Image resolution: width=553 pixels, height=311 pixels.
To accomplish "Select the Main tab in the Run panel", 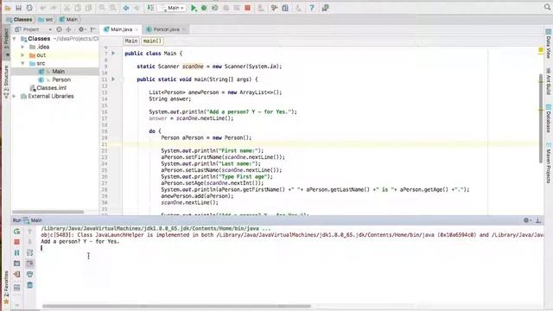I will (33, 220).
